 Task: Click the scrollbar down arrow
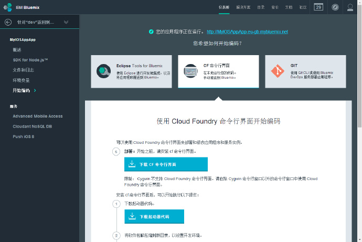359,240
